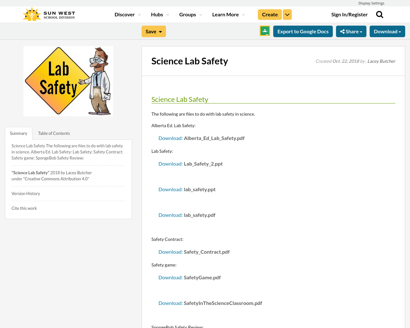The width and height of the screenshot is (410, 328).
Task: Click the Lab Safety thumbnail image
Action: pyautogui.click(x=68, y=81)
